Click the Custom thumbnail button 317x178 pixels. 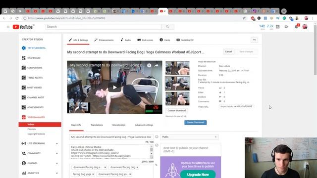tap(176, 111)
